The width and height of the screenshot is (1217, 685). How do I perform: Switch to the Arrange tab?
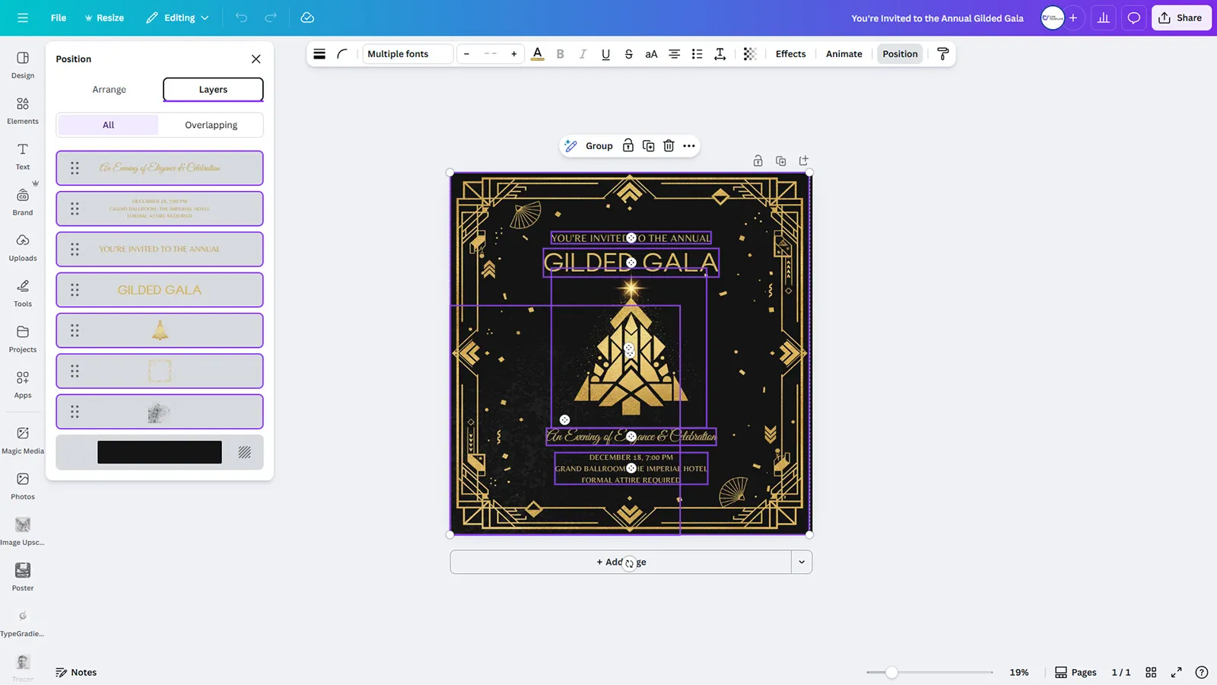tap(109, 90)
